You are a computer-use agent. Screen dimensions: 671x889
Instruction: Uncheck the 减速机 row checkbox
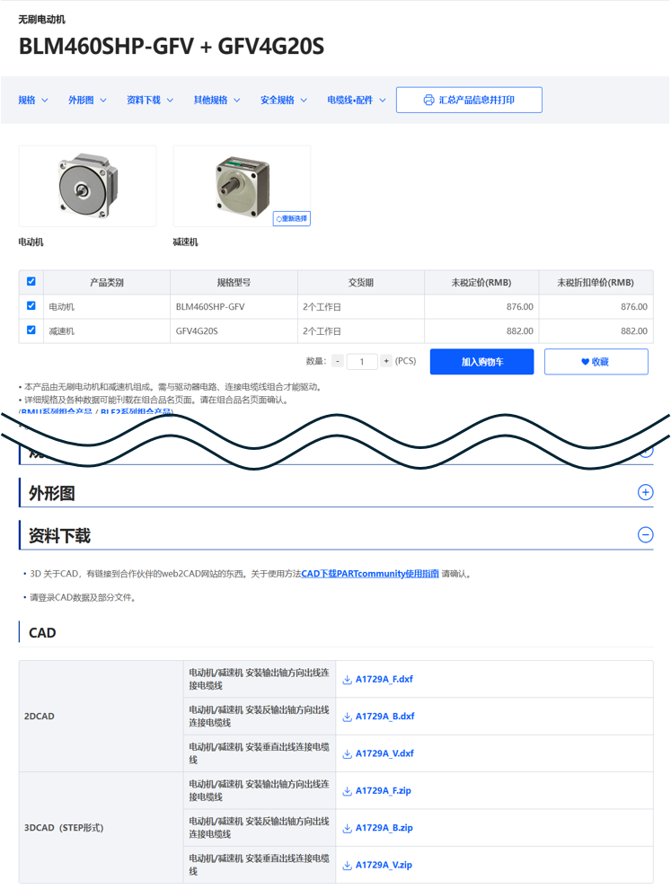(31, 330)
